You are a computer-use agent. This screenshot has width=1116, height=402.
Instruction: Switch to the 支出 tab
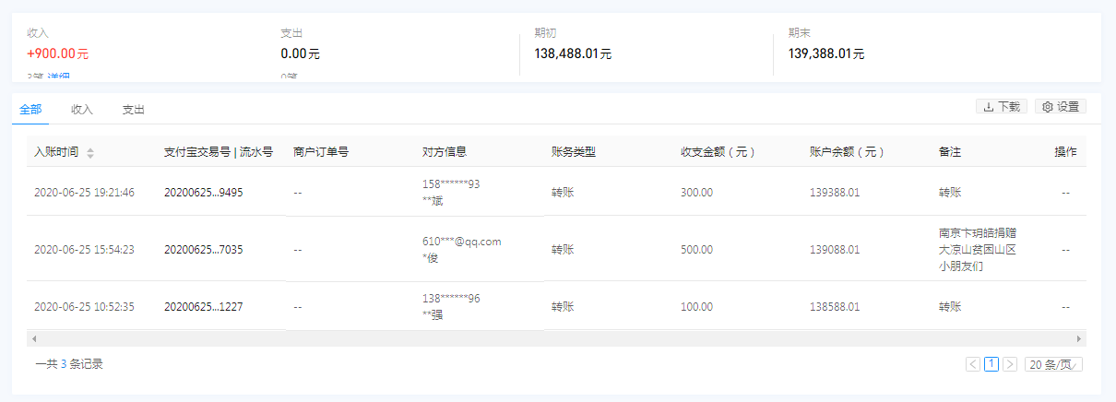point(134,110)
